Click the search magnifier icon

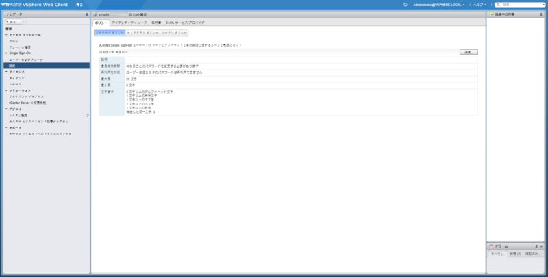tap(499, 5)
